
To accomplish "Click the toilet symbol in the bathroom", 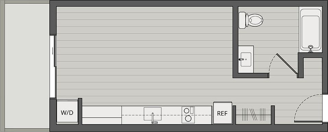I will click(251, 20).
